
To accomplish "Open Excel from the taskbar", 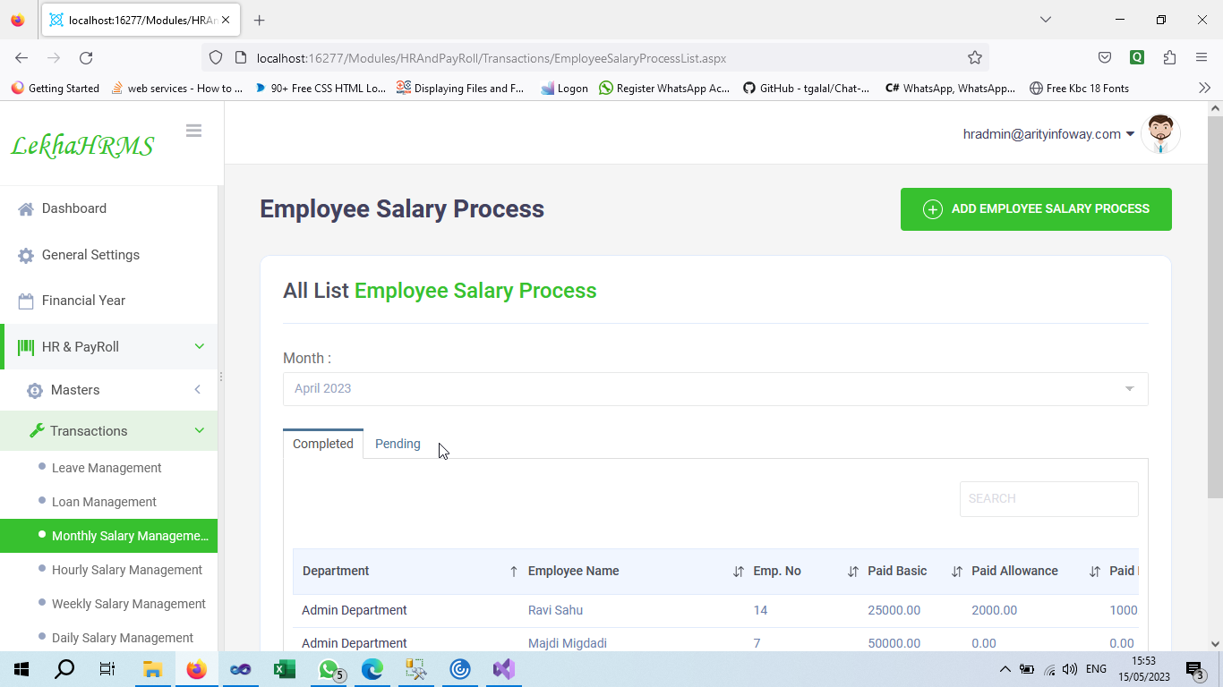I will coord(285,669).
